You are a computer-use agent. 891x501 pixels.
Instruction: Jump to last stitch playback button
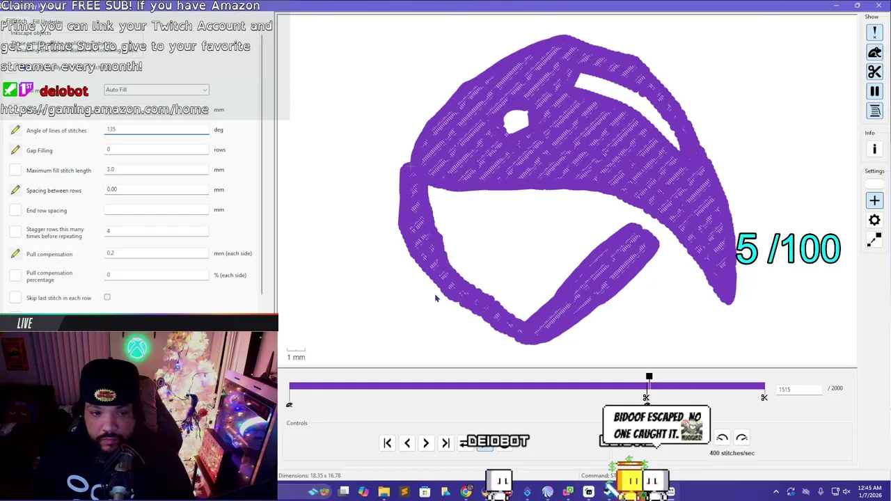445,443
